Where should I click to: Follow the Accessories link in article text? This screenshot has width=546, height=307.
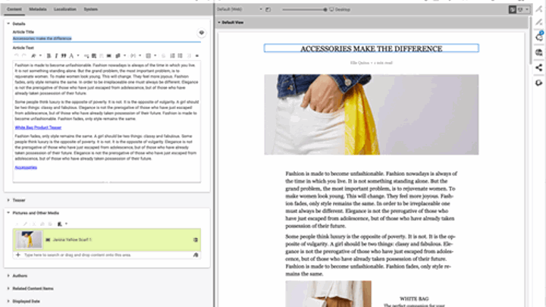pos(26,167)
